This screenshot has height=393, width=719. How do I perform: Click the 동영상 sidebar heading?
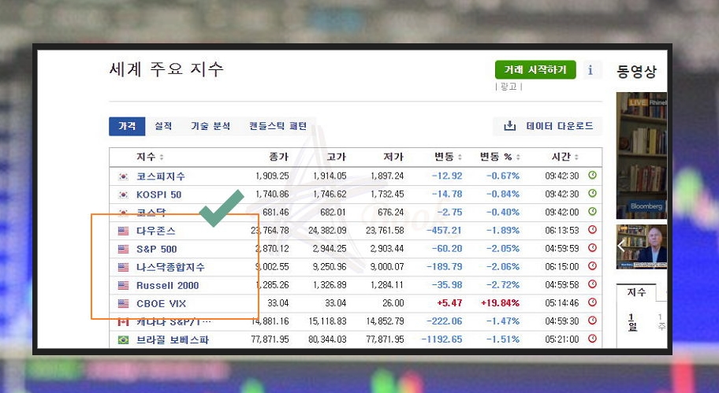636,72
